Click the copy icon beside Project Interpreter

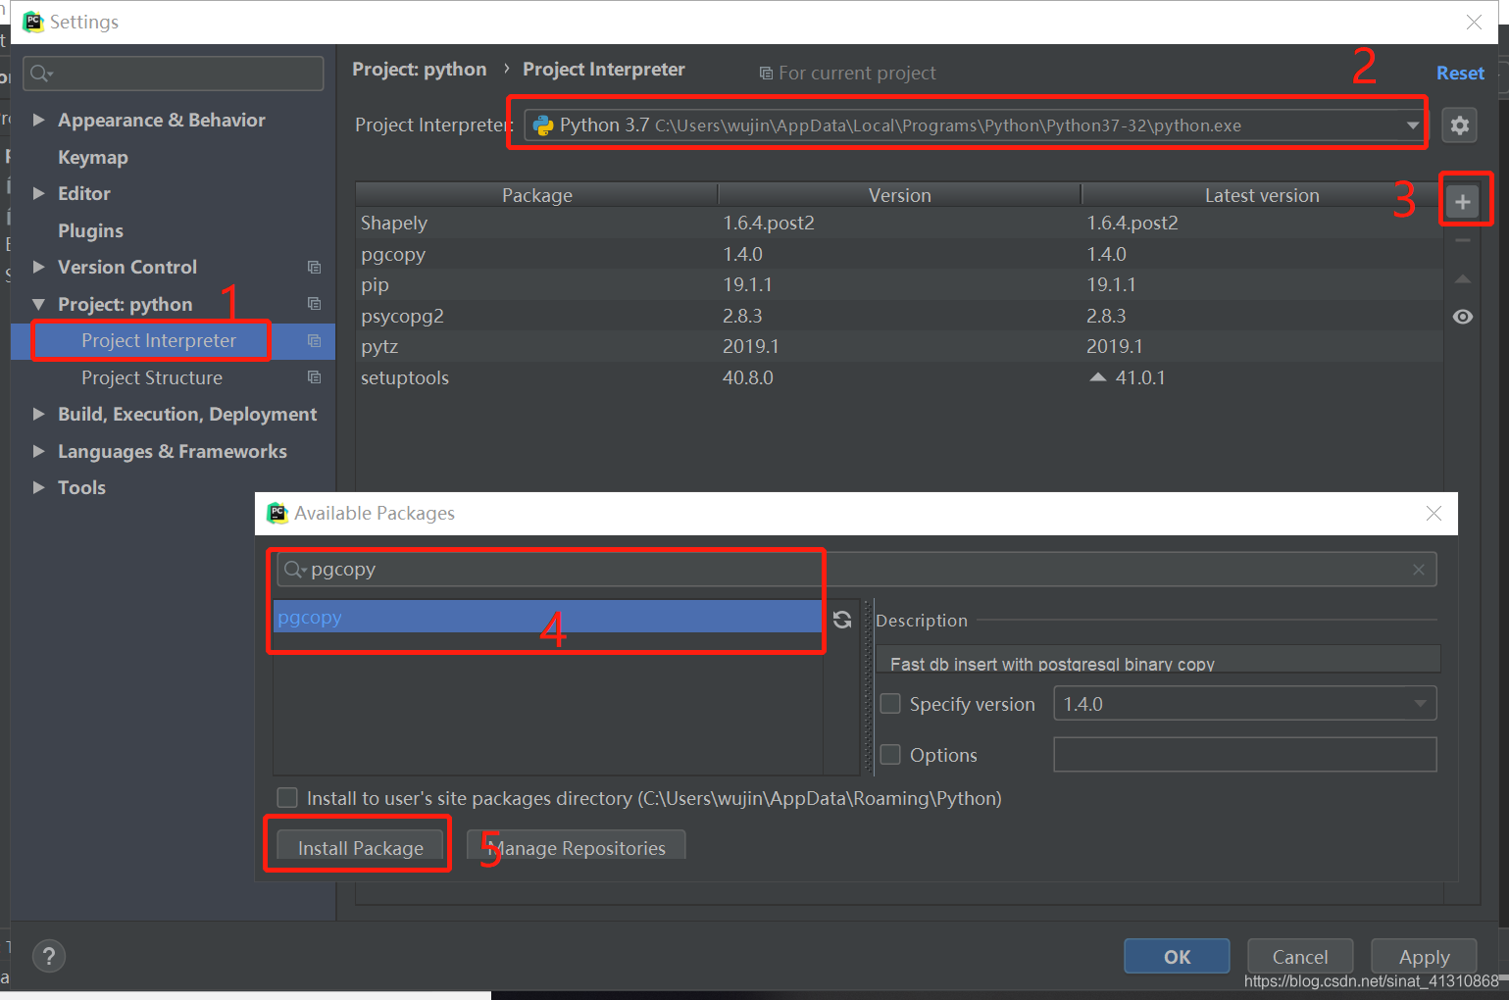click(314, 340)
